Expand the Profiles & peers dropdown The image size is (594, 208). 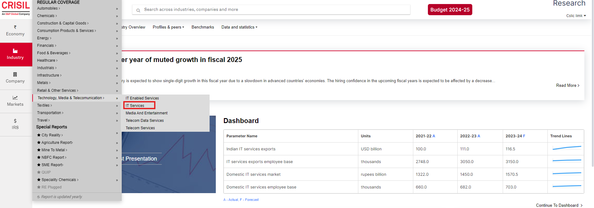click(x=168, y=27)
